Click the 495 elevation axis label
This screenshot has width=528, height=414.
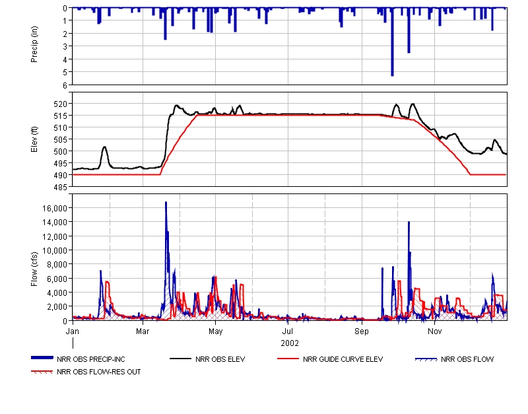tap(61, 163)
